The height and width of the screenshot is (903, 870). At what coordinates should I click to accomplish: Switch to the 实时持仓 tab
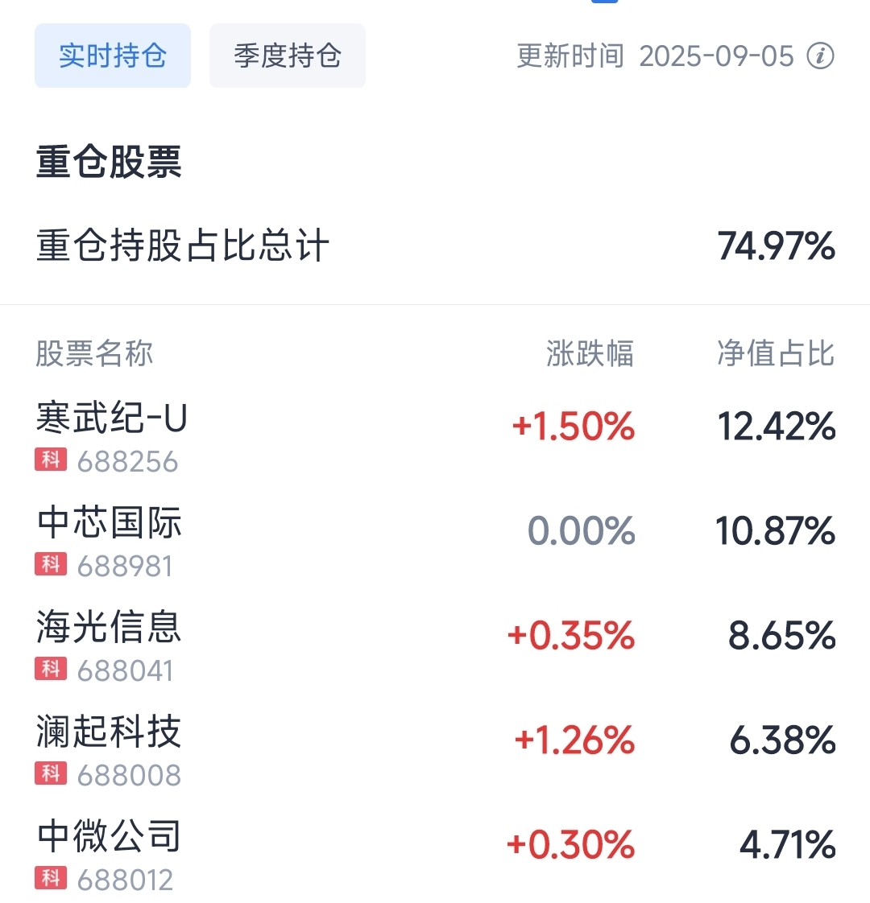point(113,56)
